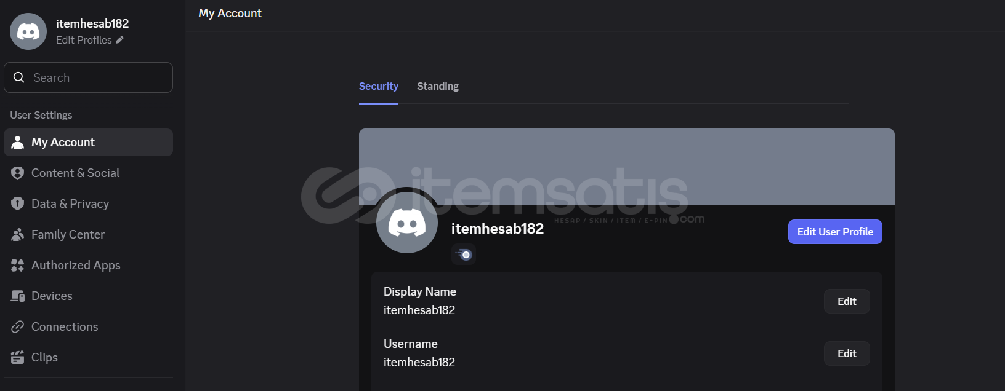The height and width of the screenshot is (391, 1005).
Task: Switch to the Standing tab
Action: (x=438, y=86)
